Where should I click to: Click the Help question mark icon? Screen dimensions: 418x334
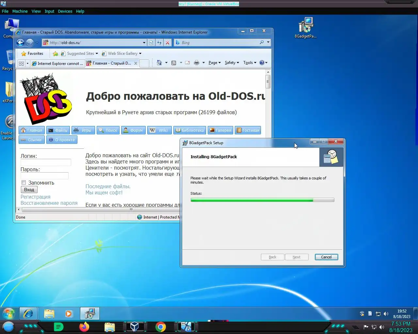coord(262,63)
